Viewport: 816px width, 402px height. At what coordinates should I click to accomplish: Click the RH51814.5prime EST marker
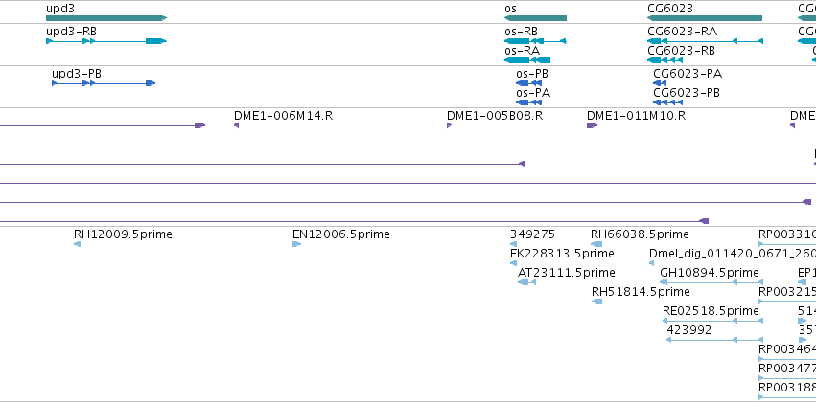click(597, 301)
